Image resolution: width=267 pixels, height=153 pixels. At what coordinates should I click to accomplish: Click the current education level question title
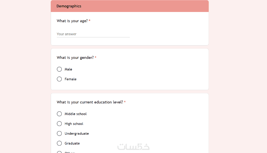tap(90, 102)
